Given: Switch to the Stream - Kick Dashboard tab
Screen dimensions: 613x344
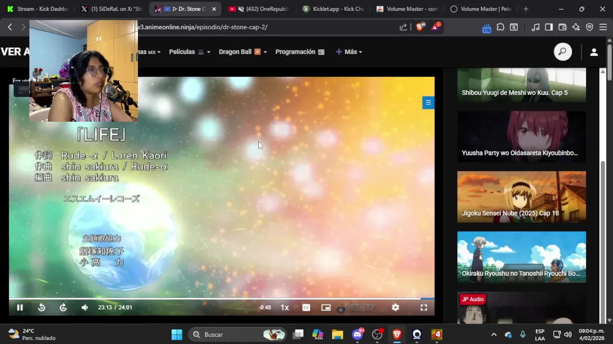Looking at the screenshot, I should 38,9.
